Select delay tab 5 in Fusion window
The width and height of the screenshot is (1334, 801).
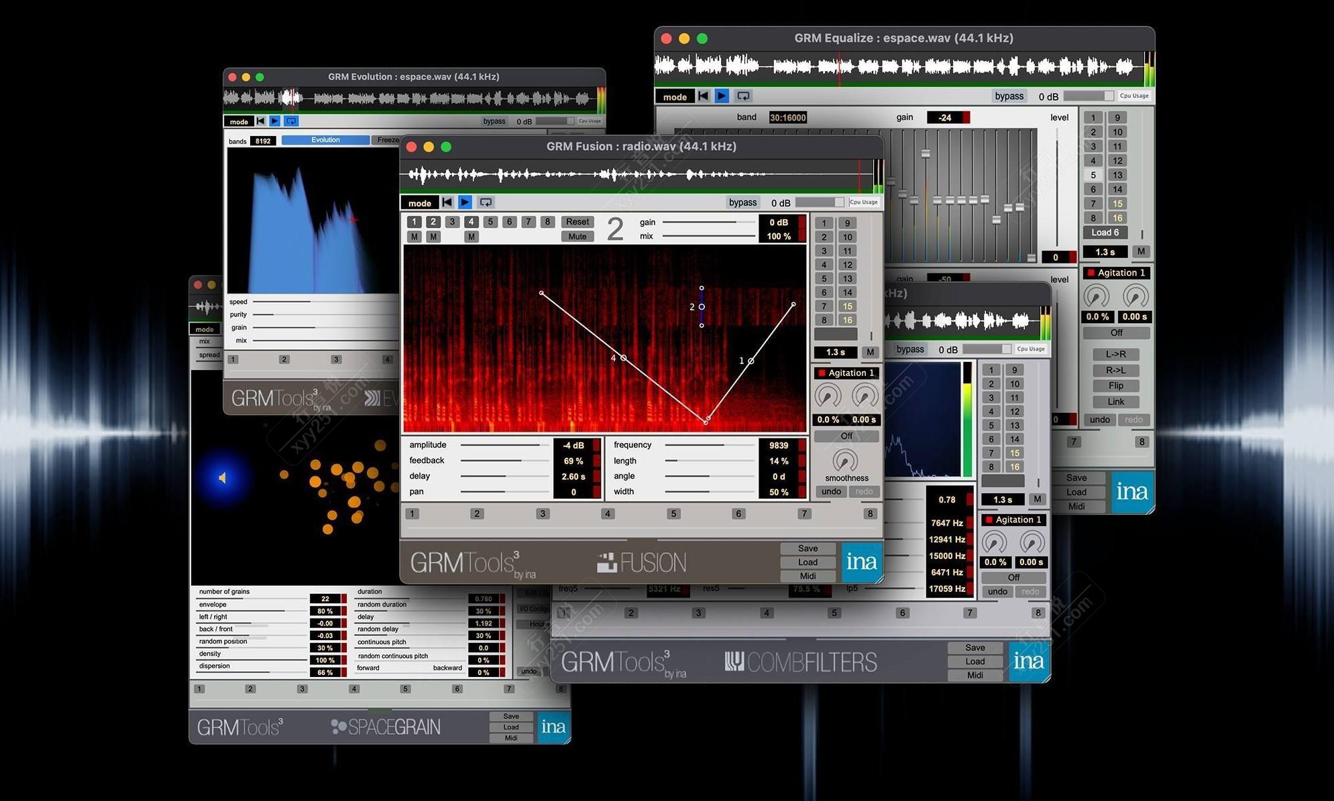[490, 222]
